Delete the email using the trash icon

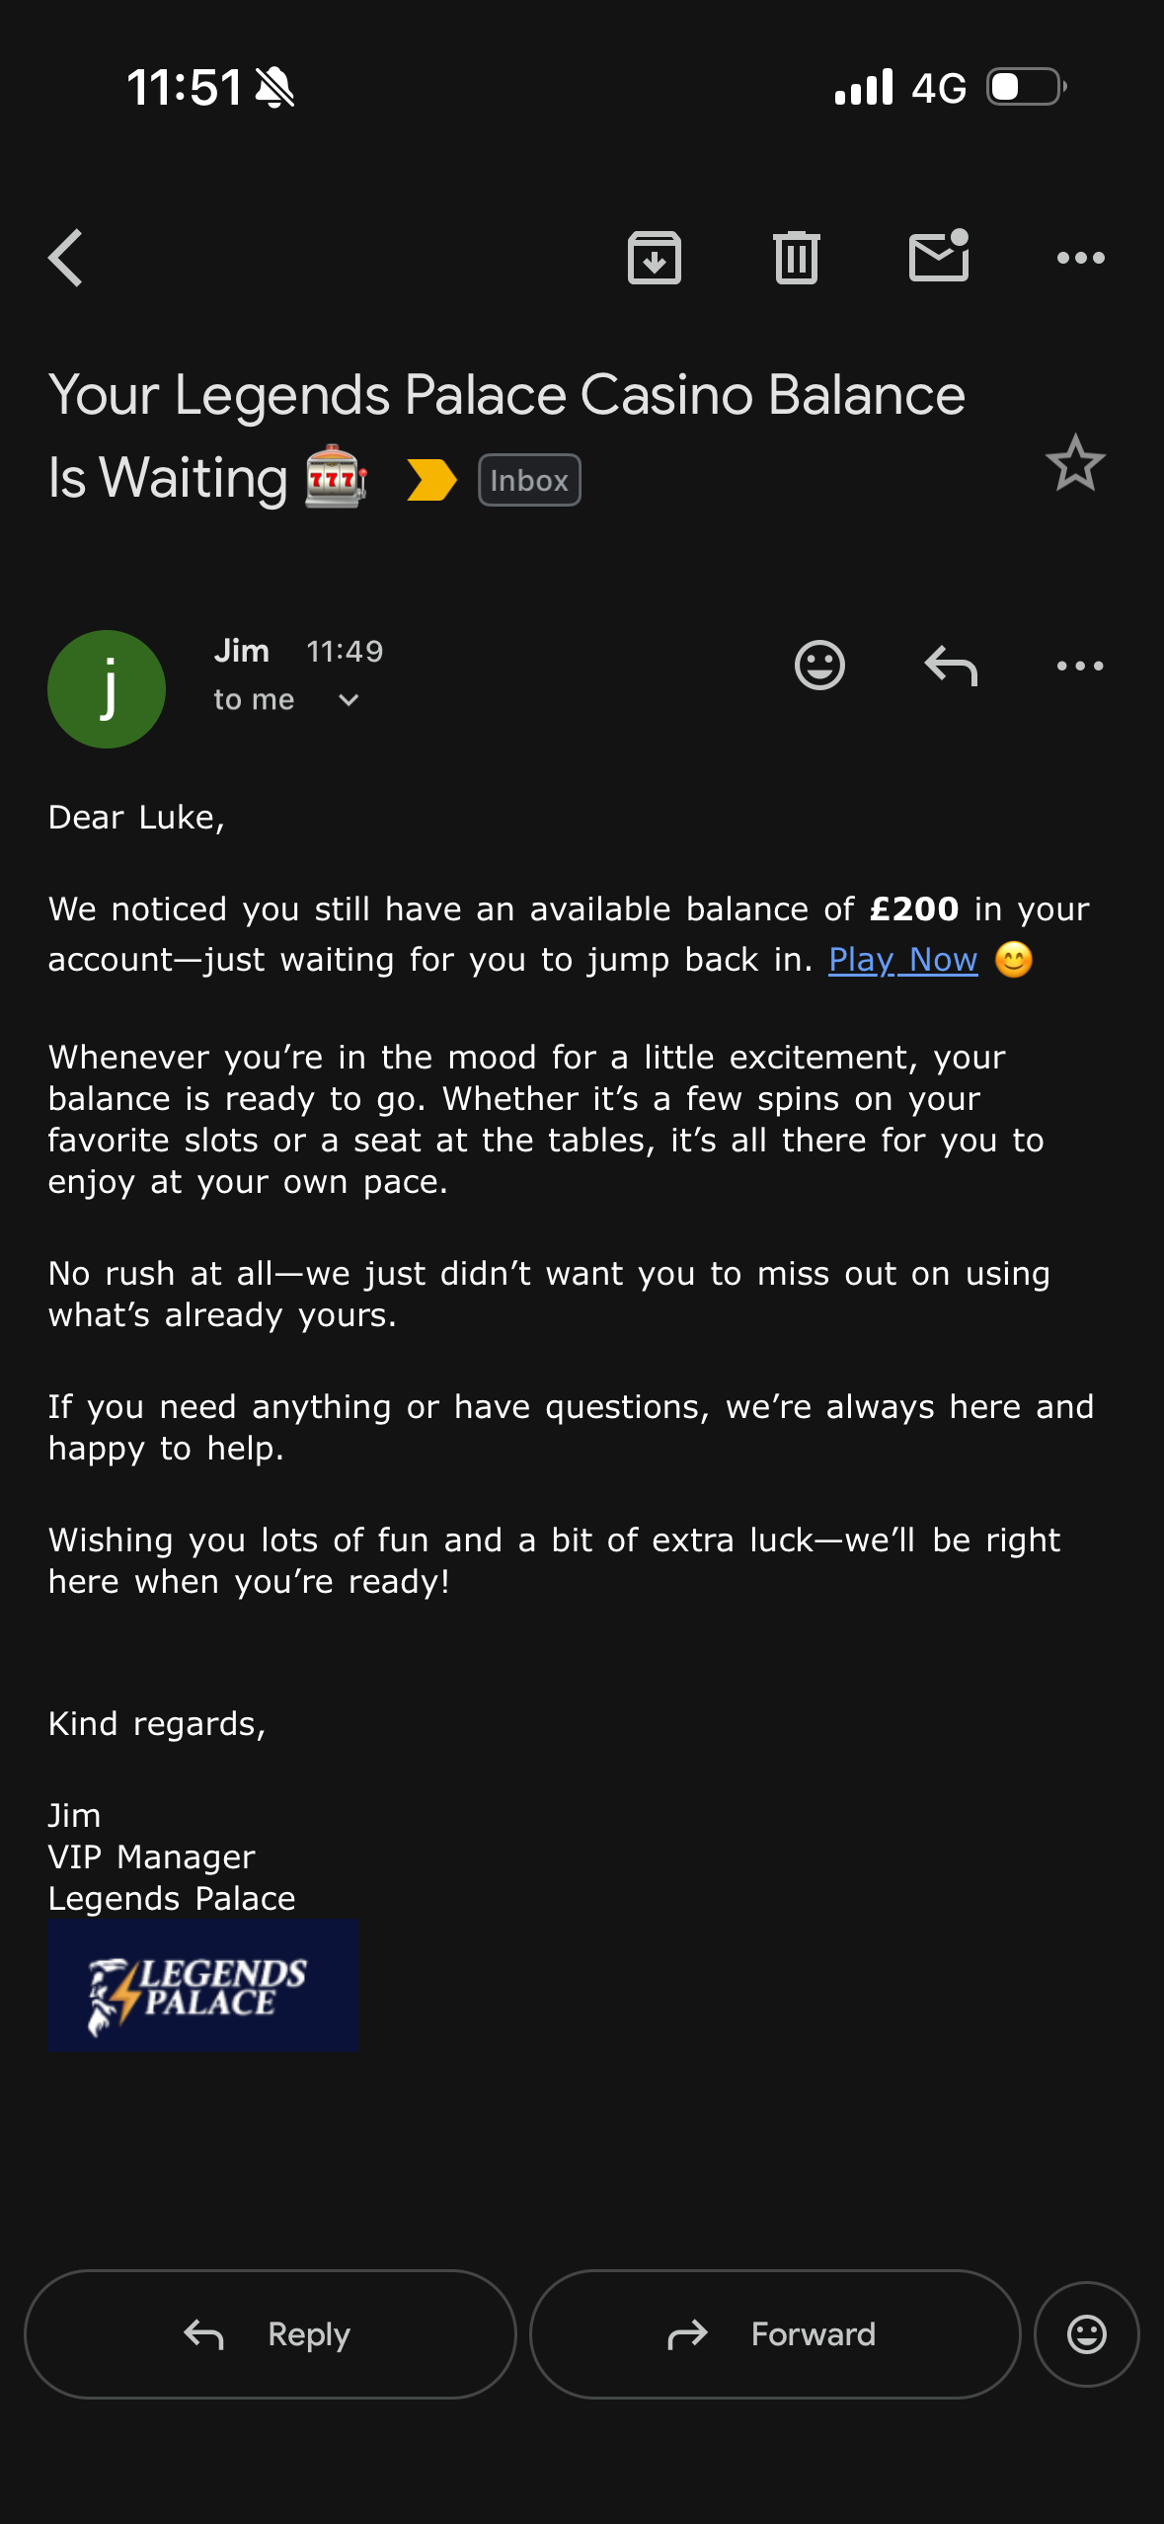pyautogui.click(x=797, y=258)
